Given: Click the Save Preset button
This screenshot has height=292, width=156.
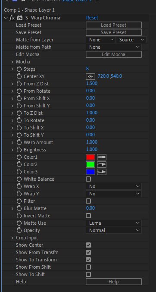Looking at the screenshot, I should tap(114, 32).
